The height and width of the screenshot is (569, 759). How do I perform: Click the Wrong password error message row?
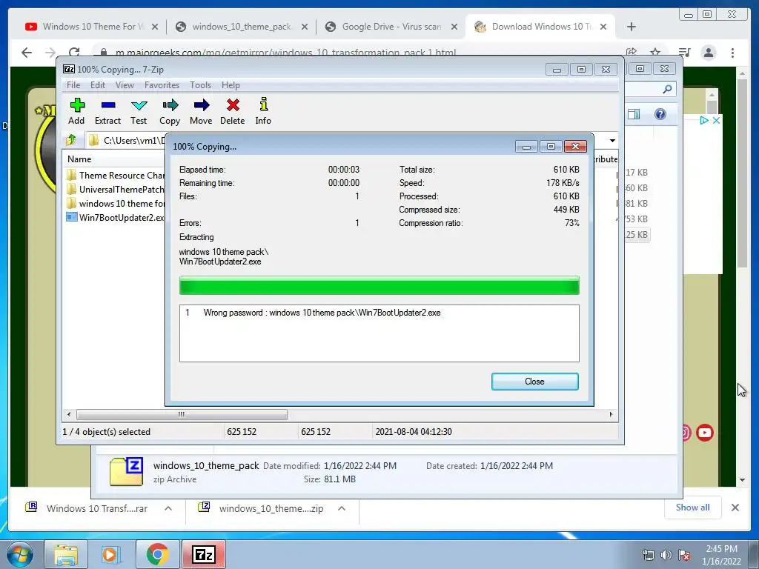tap(313, 313)
